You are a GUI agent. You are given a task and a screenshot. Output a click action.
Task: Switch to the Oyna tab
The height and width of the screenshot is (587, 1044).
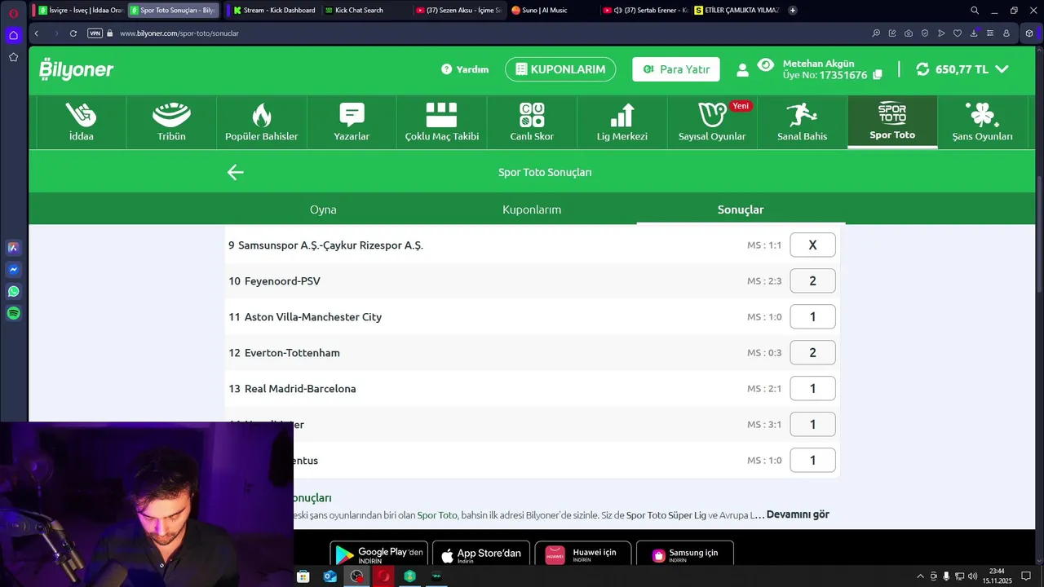click(x=323, y=210)
